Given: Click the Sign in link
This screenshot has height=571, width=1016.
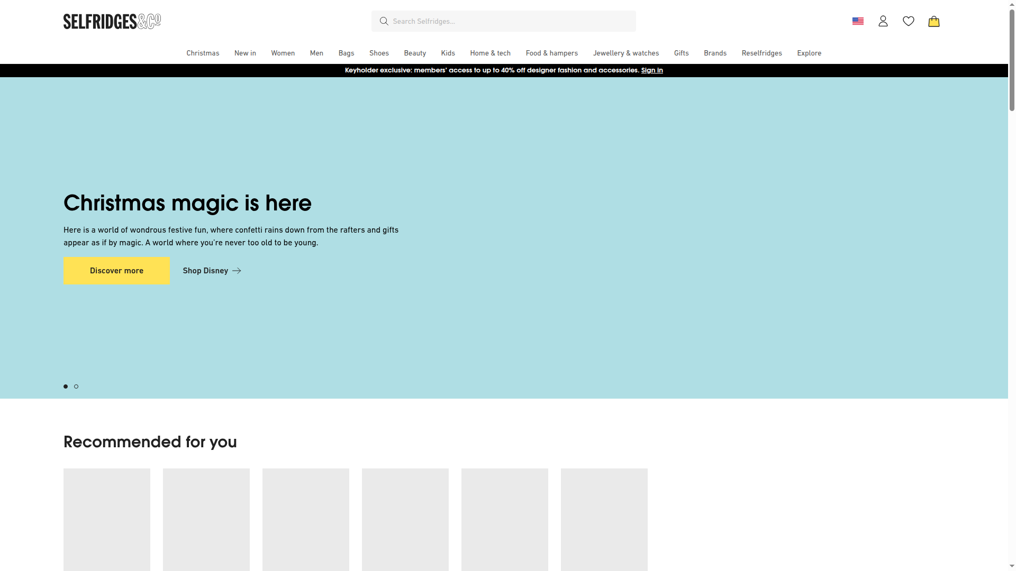Looking at the screenshot, I should click(x=651, y=70).
